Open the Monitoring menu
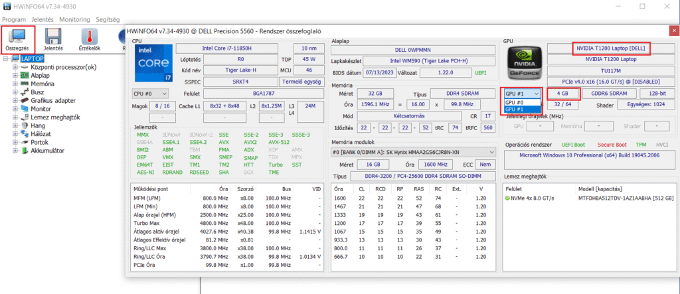Viewport: 680px width, 294px height. pos(74,20)
